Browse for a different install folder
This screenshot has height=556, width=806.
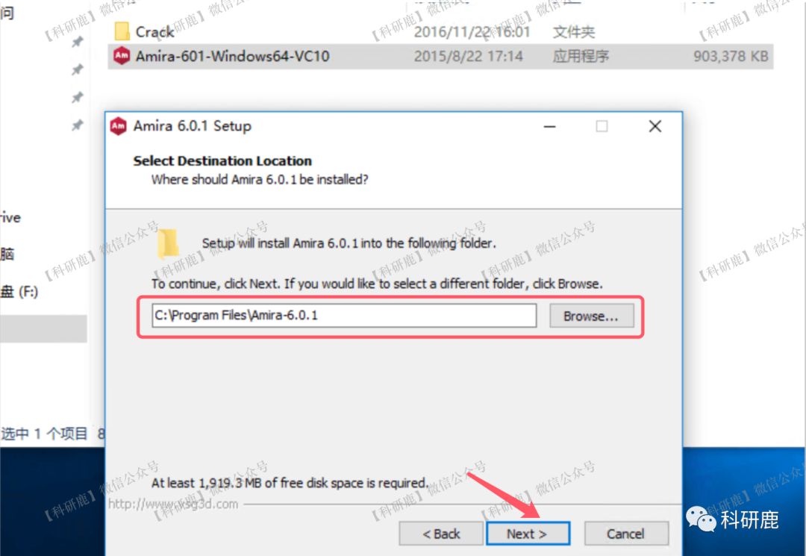[592, 316]
